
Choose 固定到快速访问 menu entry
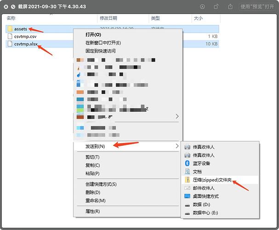tap(128, 51)
